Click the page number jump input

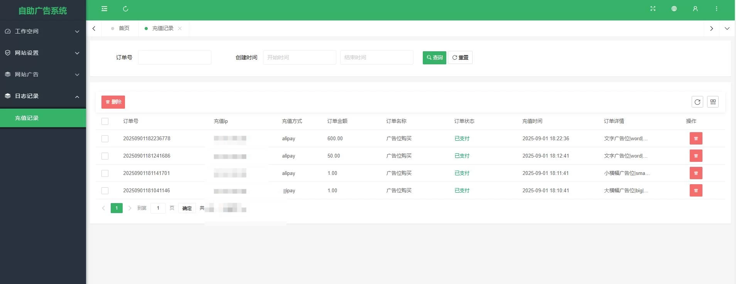pyautogui.click(x=158, y=208)
